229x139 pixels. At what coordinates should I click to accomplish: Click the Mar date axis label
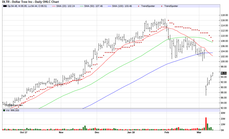point(199,133)
